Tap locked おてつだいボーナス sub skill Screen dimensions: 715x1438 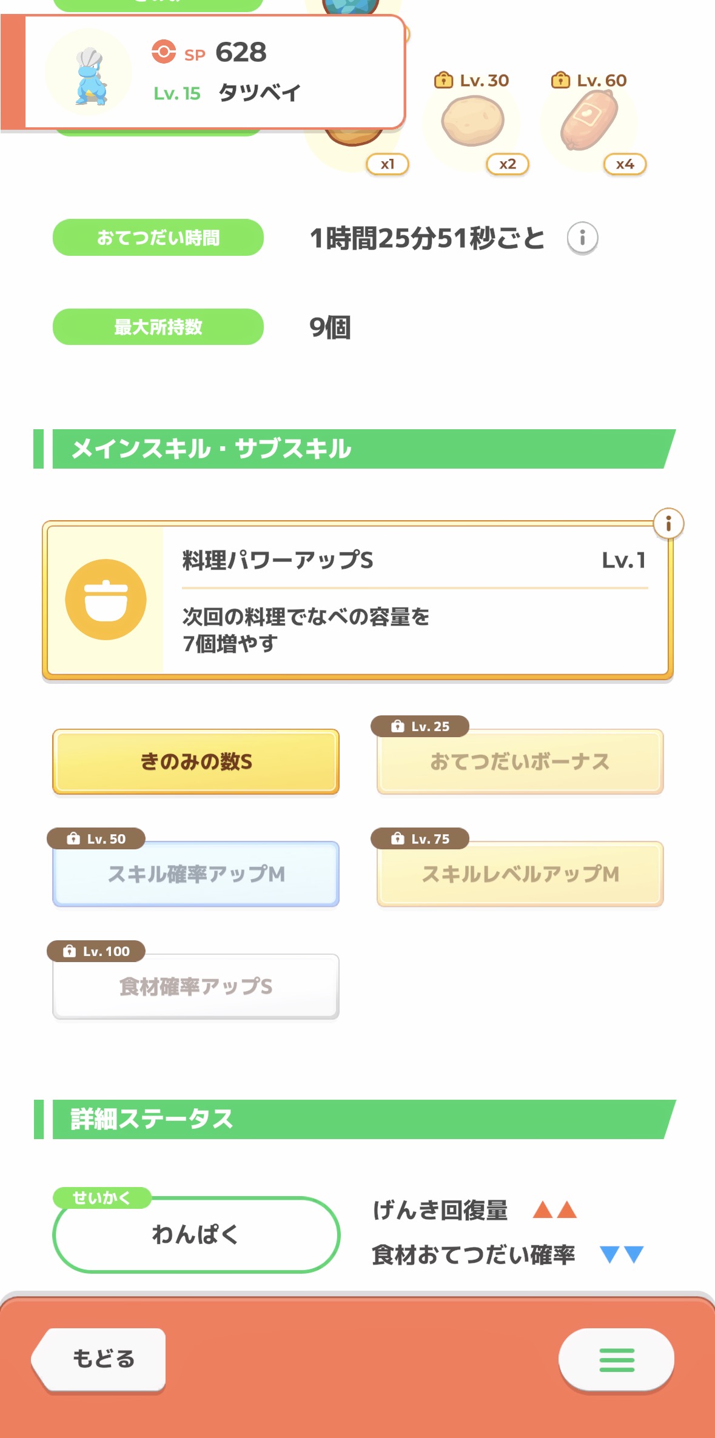[520, 762]
